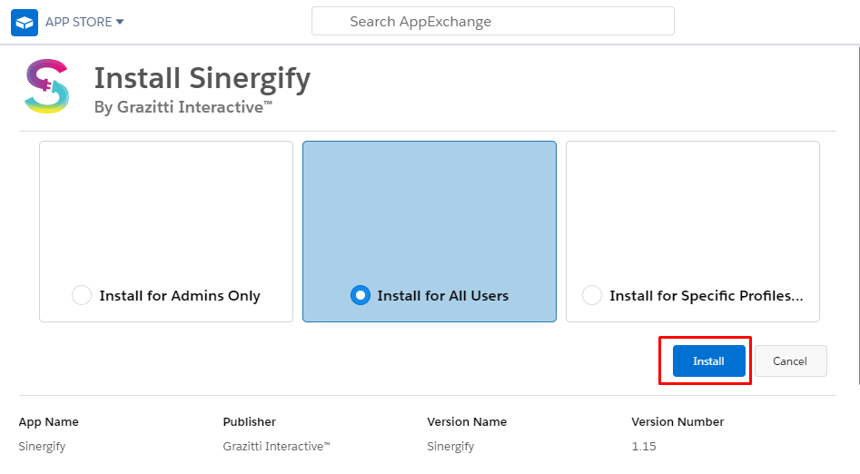The height and width of the screenshot is (474, 860).
Task: Click the Install Sinergify heading
Action: pos(203,78)
